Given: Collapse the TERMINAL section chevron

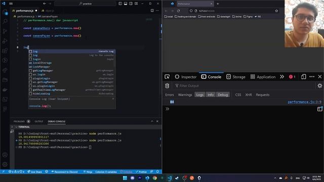Looking at the screenshot, I should [x=16, y=127].
